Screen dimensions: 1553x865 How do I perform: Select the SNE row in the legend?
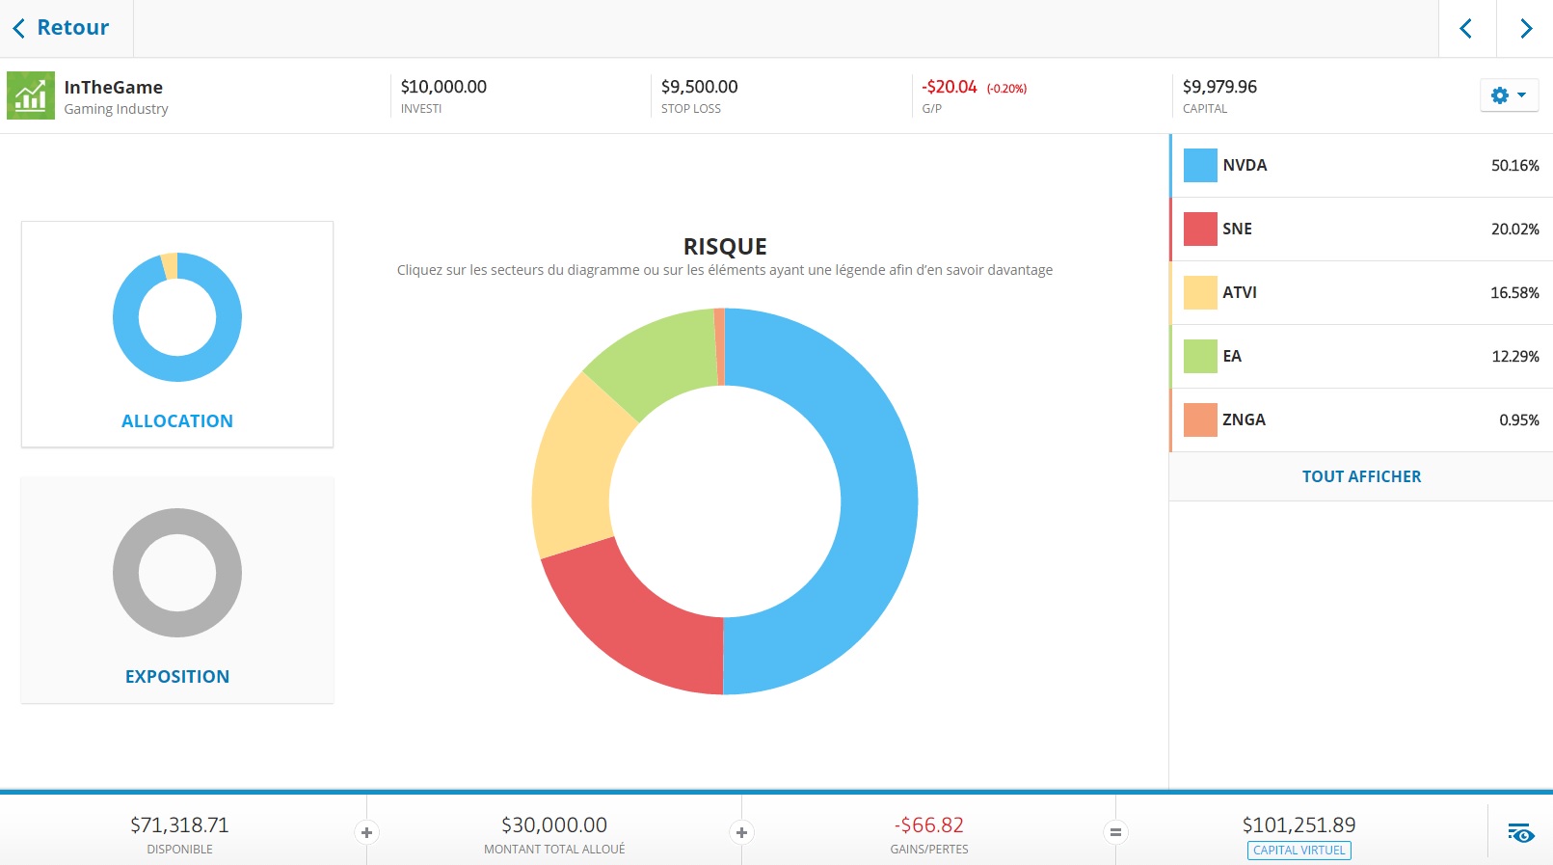click(x=1361, y=230)
